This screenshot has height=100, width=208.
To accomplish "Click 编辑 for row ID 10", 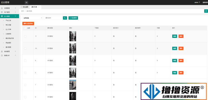I will point(174,49).
